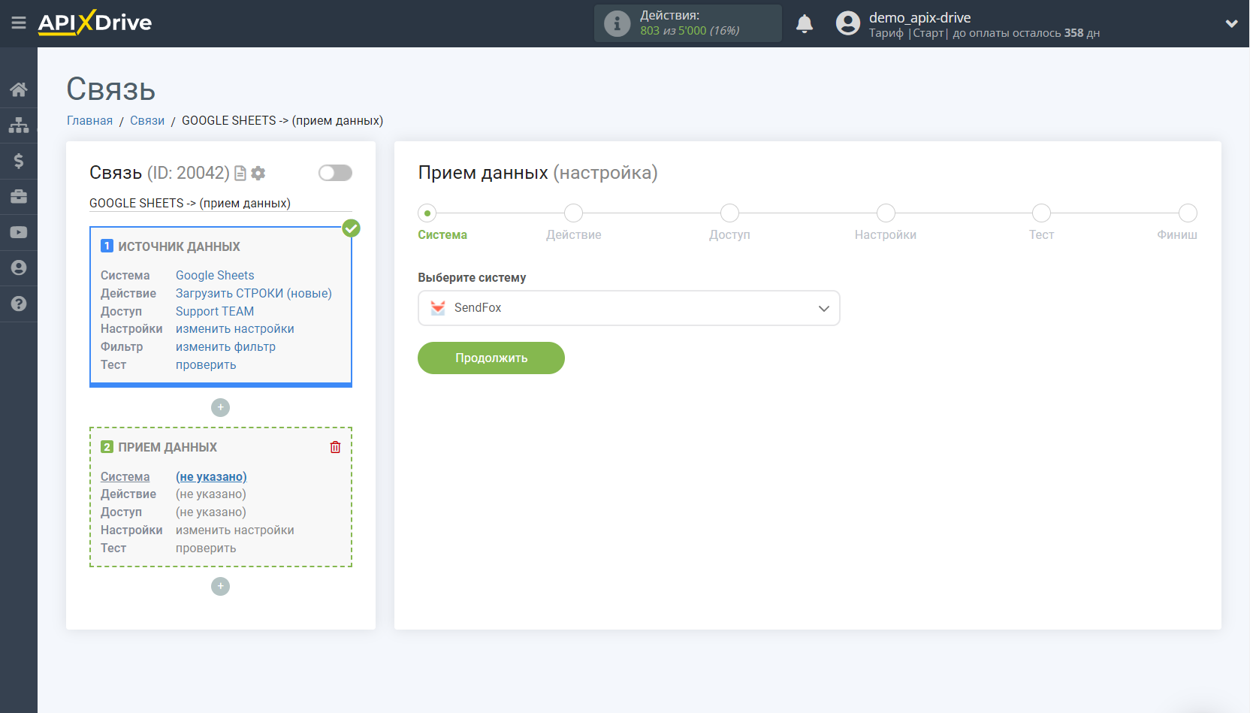Screen dimensions: 1250x713
Task: Go to the Тест step
Action: click(1041, 213)
